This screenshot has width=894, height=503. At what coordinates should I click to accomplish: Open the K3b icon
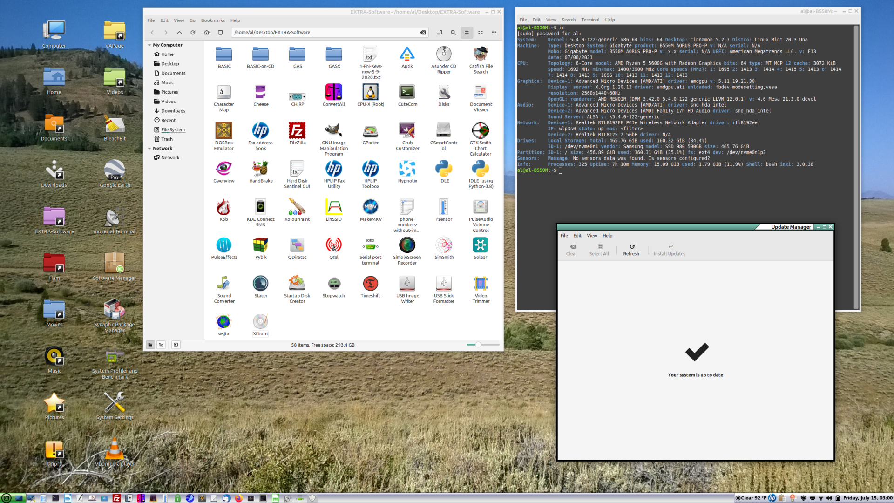pos(223,207)
